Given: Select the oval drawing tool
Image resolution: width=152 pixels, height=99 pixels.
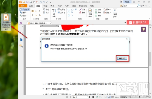Looking at the screenshot, I should click(x=69, y=12).
